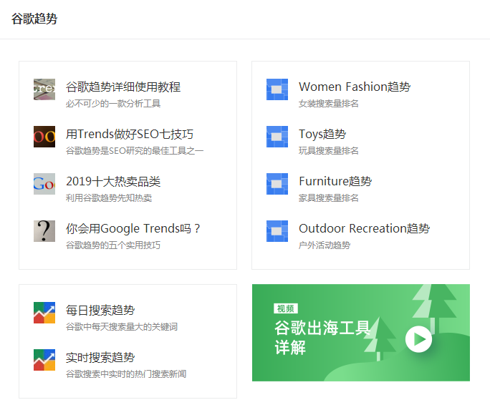Open Toys趋势 link
Screen dimensions: 490x400
322,135
